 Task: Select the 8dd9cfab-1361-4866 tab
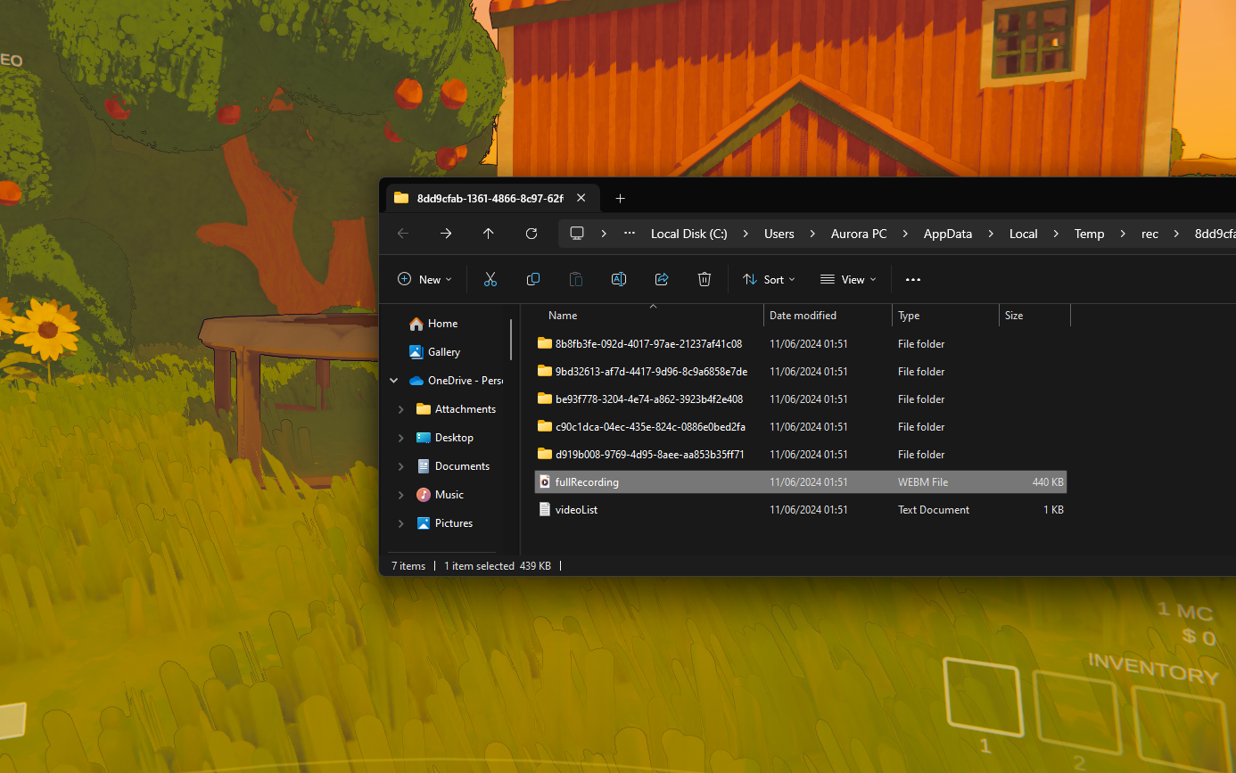click(x=493, y=198)
